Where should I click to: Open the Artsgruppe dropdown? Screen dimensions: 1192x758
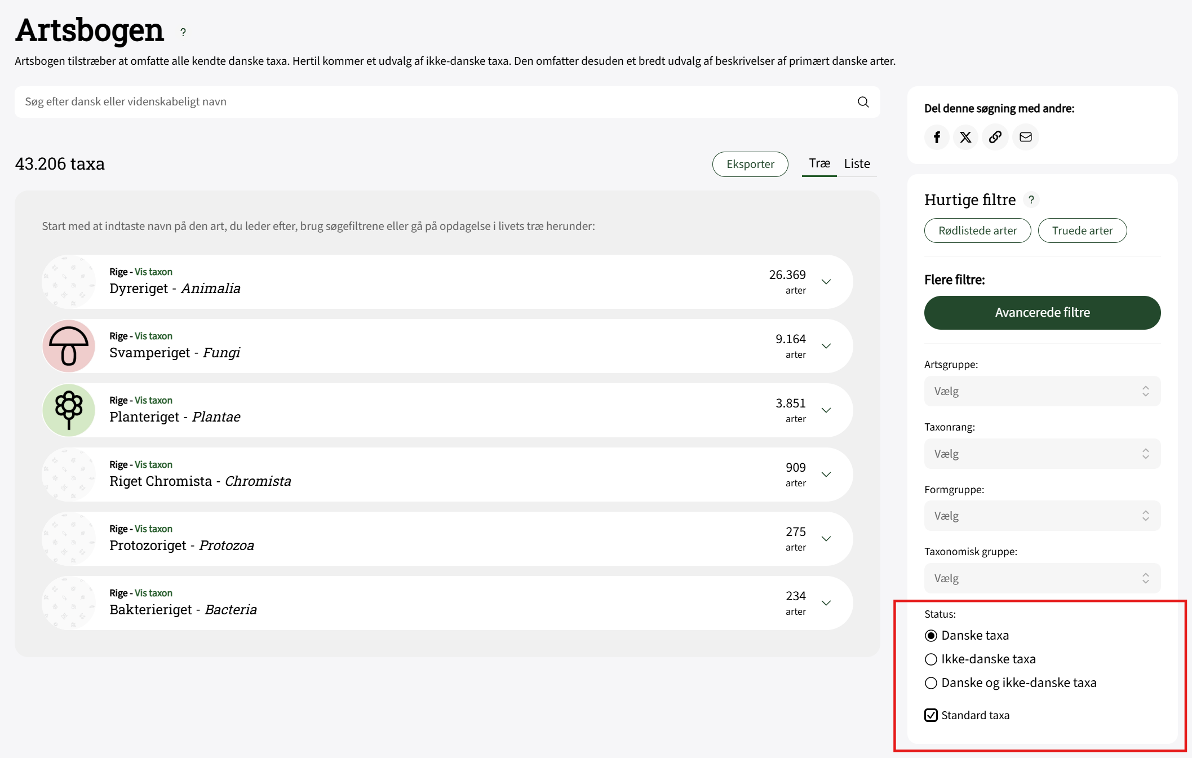1042,391
